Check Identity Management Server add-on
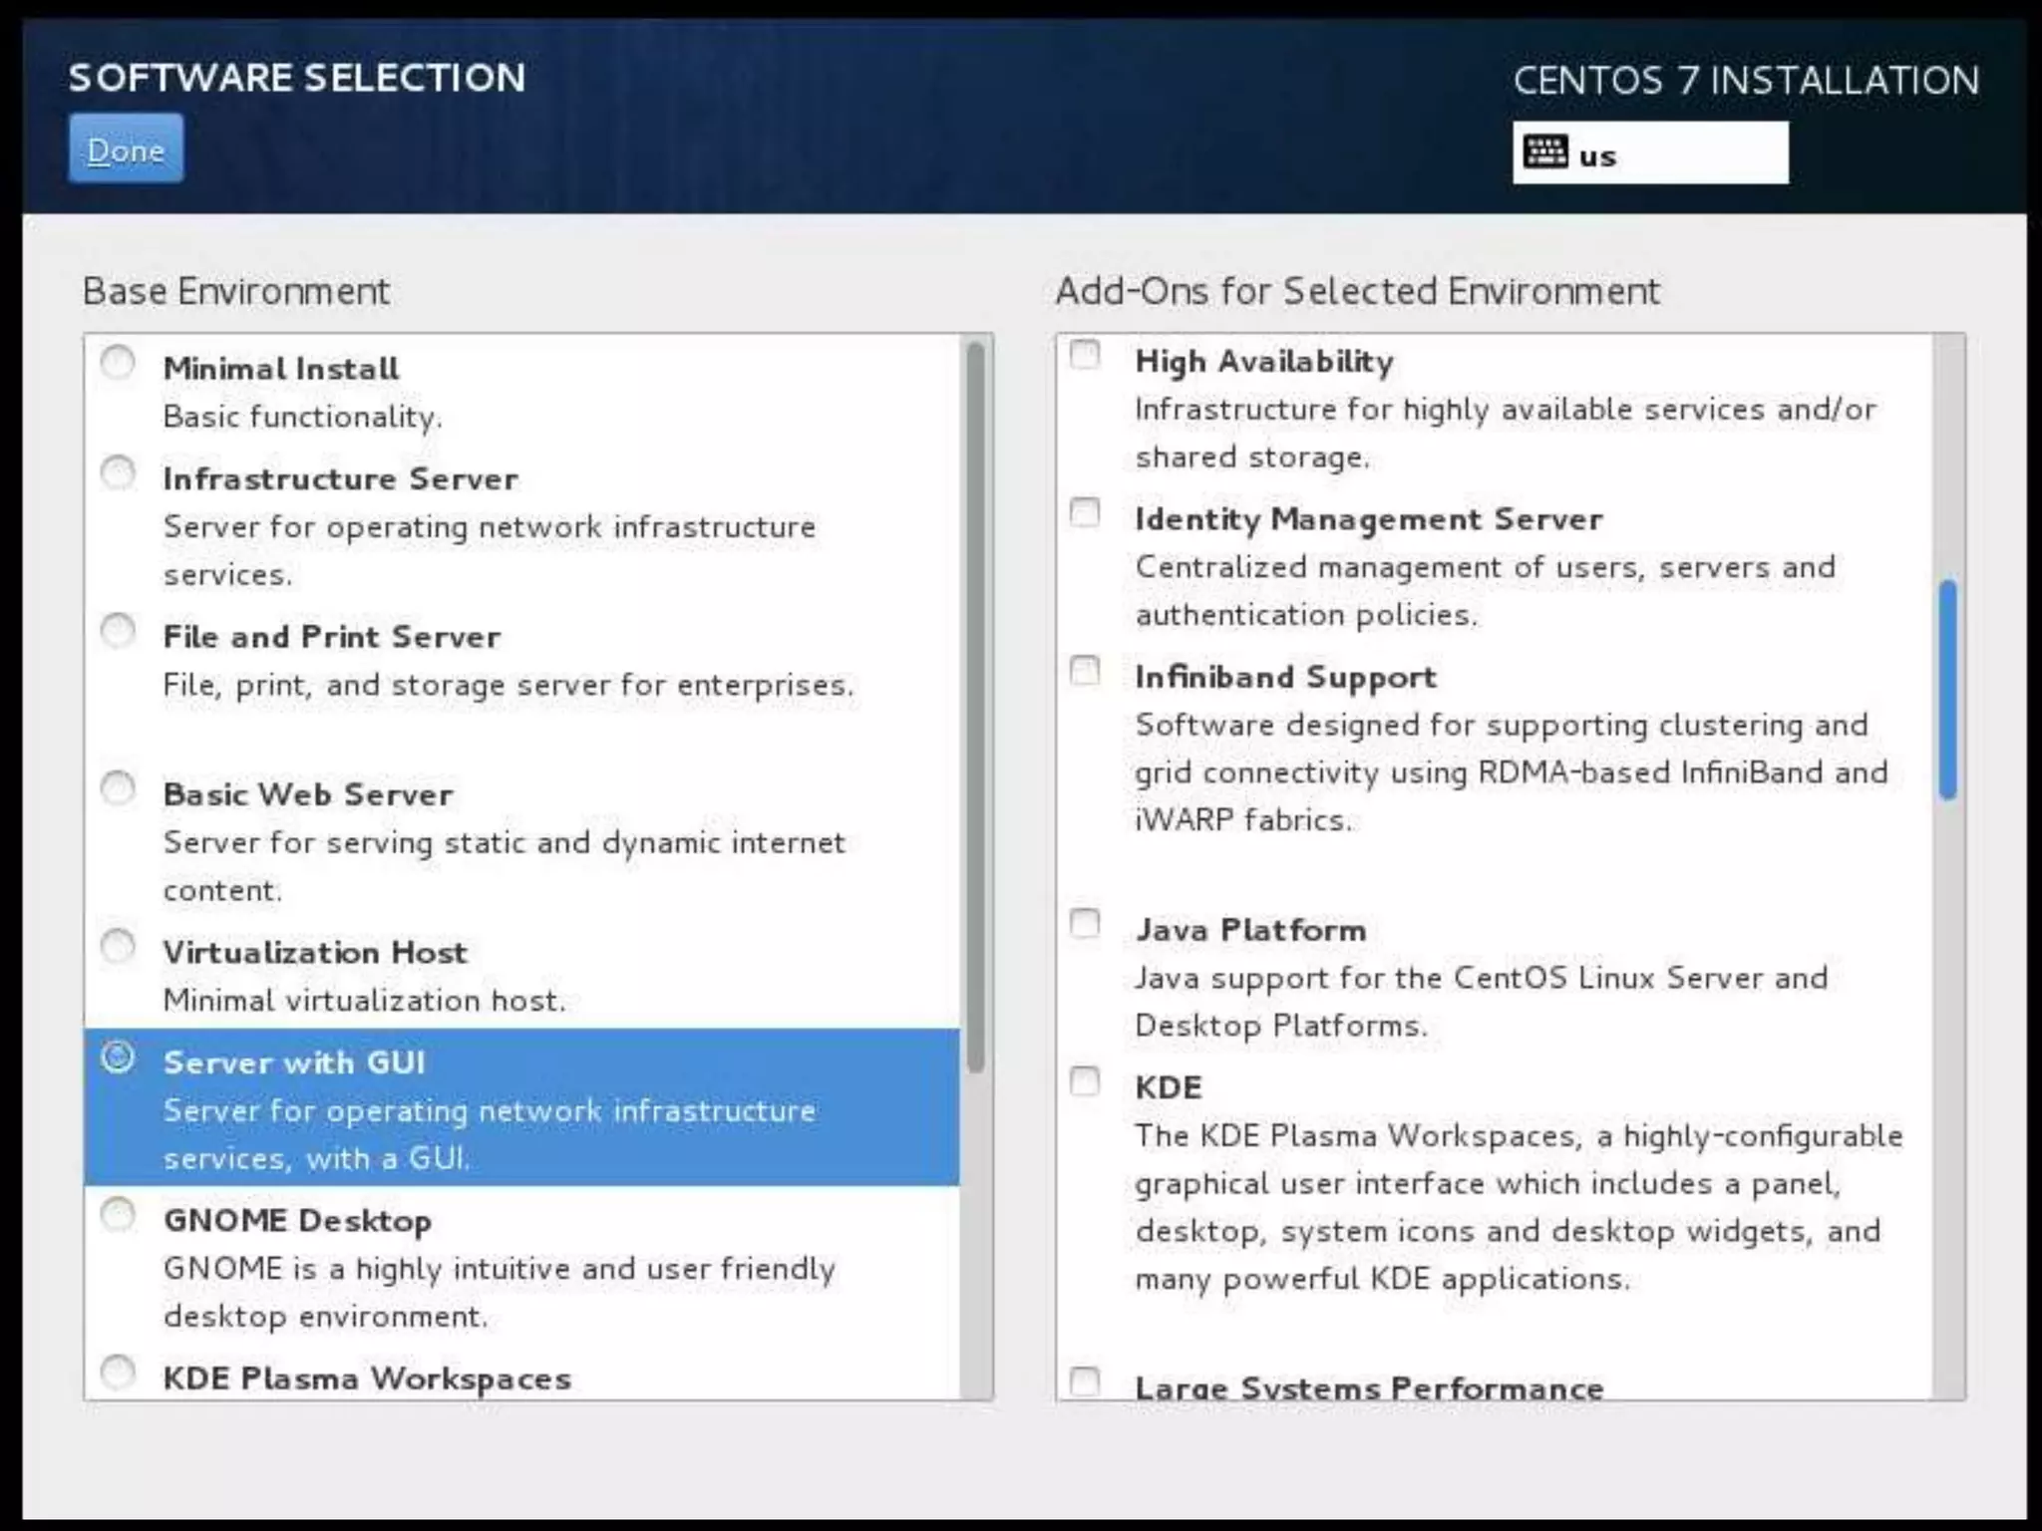Image resolution: width=2042 pixels, height=1531 pixels. [x=1085, y=512]
